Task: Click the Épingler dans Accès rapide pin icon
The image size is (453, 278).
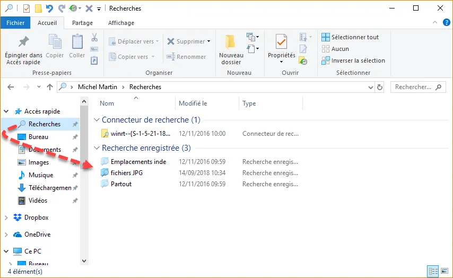Action: click(24, 41)
